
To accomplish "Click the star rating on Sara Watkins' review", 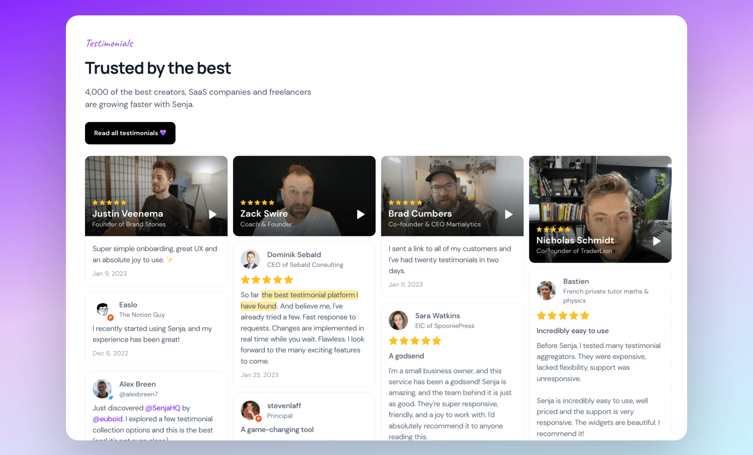I will tap(415, 341).
